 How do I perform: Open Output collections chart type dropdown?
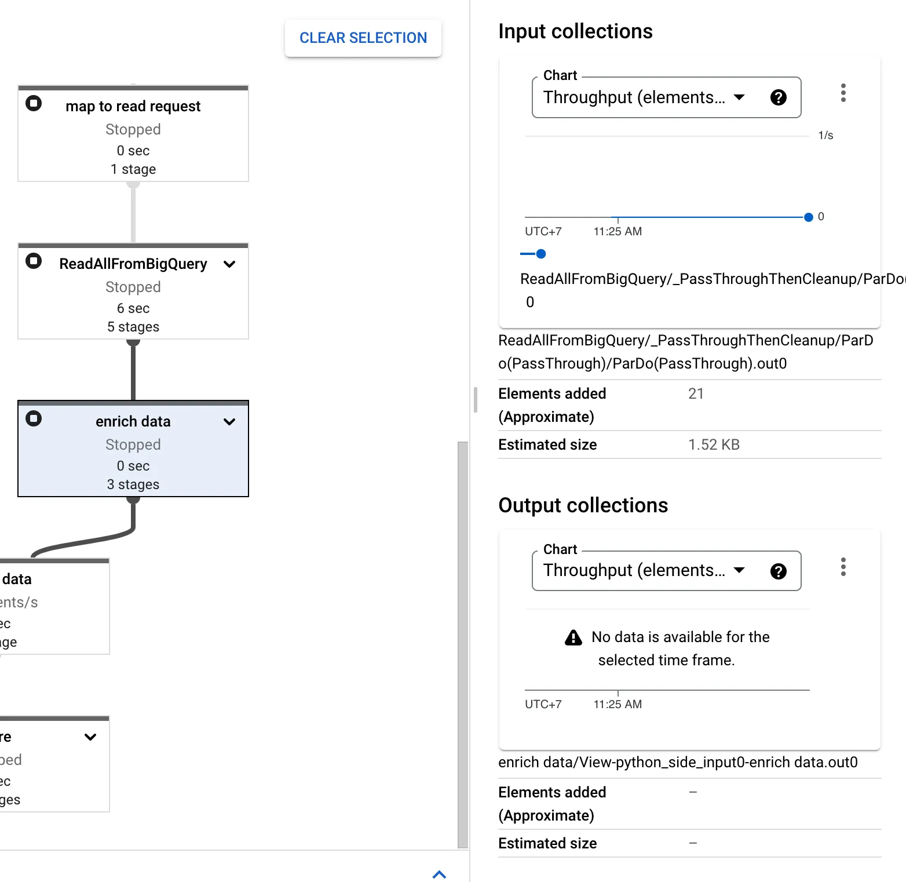643,571
